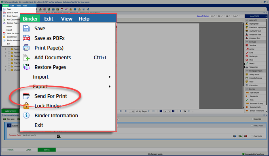Screen dimensions: 269x156
Task: Apply the Tax Return stamp
Action: [x=255, y=93]
